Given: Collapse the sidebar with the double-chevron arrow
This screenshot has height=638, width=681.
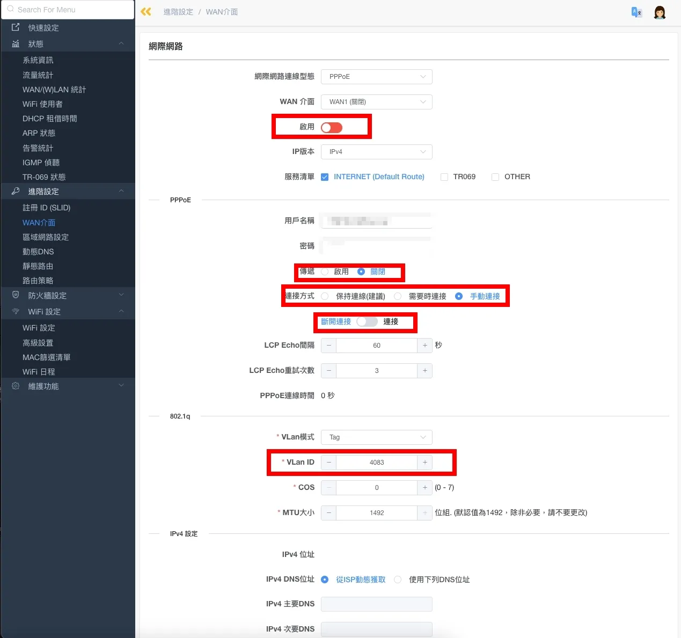Looking at the screenshot, I should coord(145,11).
